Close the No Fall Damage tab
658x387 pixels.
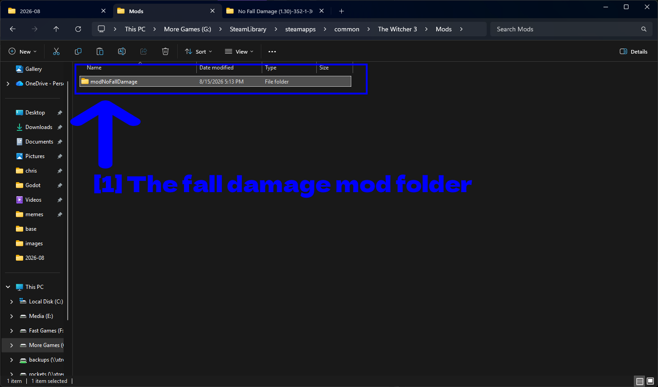click(322, 11)
